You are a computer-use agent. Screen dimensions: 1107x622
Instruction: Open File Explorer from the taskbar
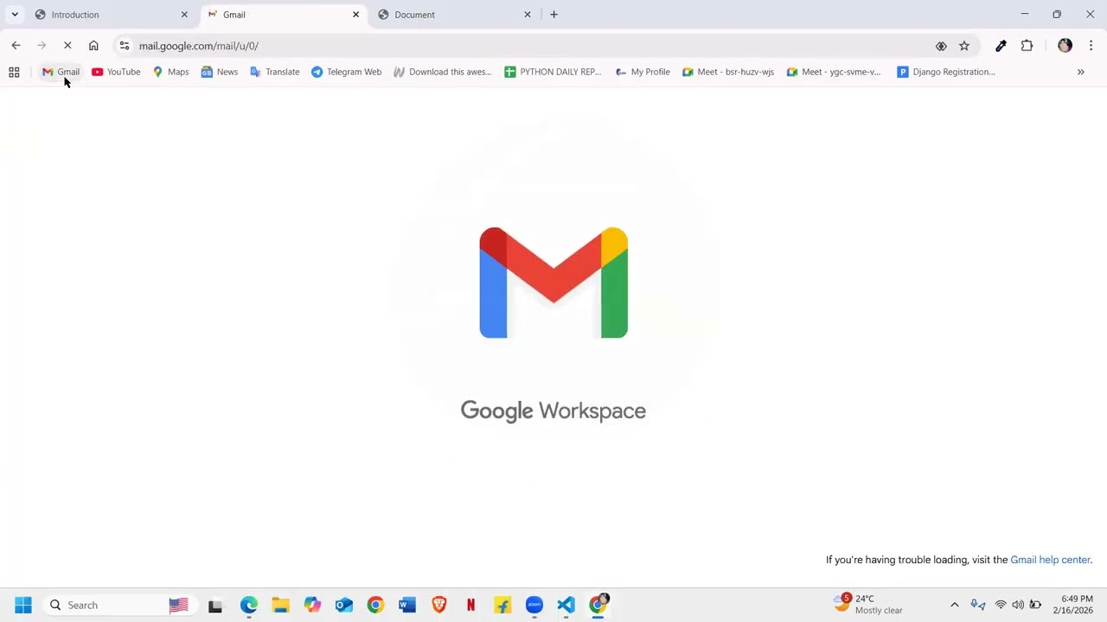pyautogui.click(x=280, y=605)
